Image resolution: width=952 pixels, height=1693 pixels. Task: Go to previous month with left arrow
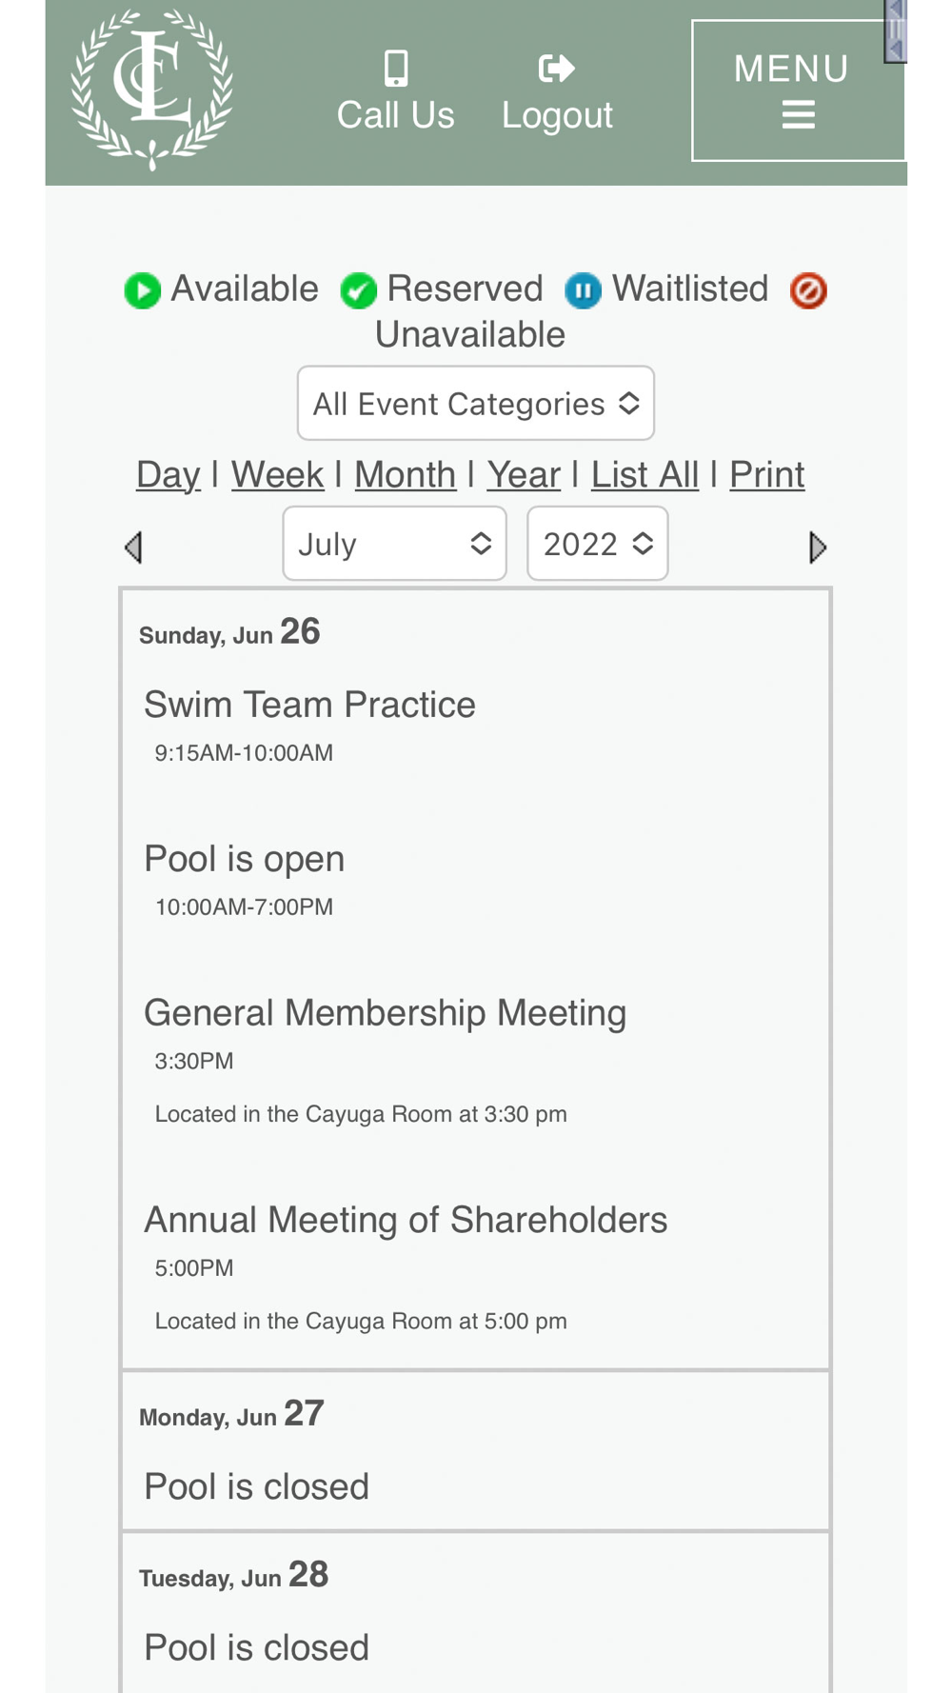click(x=134, y=548)
